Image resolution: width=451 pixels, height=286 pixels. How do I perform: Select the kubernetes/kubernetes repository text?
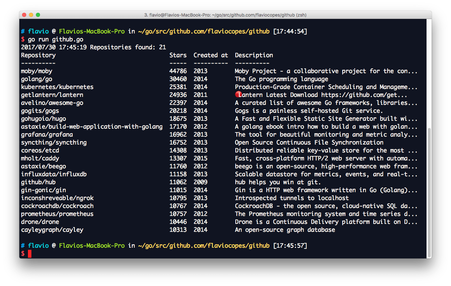57,87
